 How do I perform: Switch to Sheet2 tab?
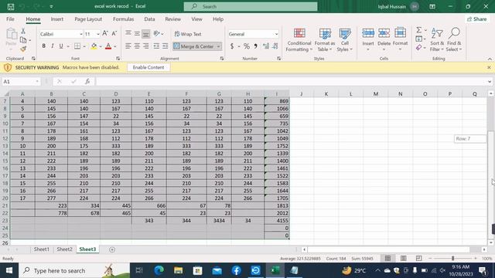pos(64,249)
